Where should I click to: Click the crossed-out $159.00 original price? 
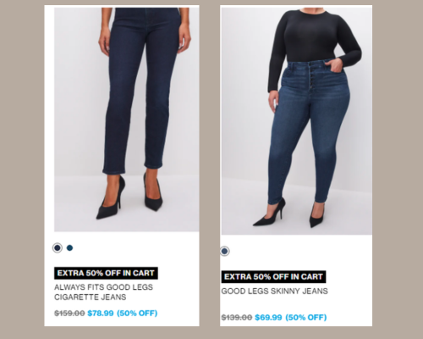point(69,314)
